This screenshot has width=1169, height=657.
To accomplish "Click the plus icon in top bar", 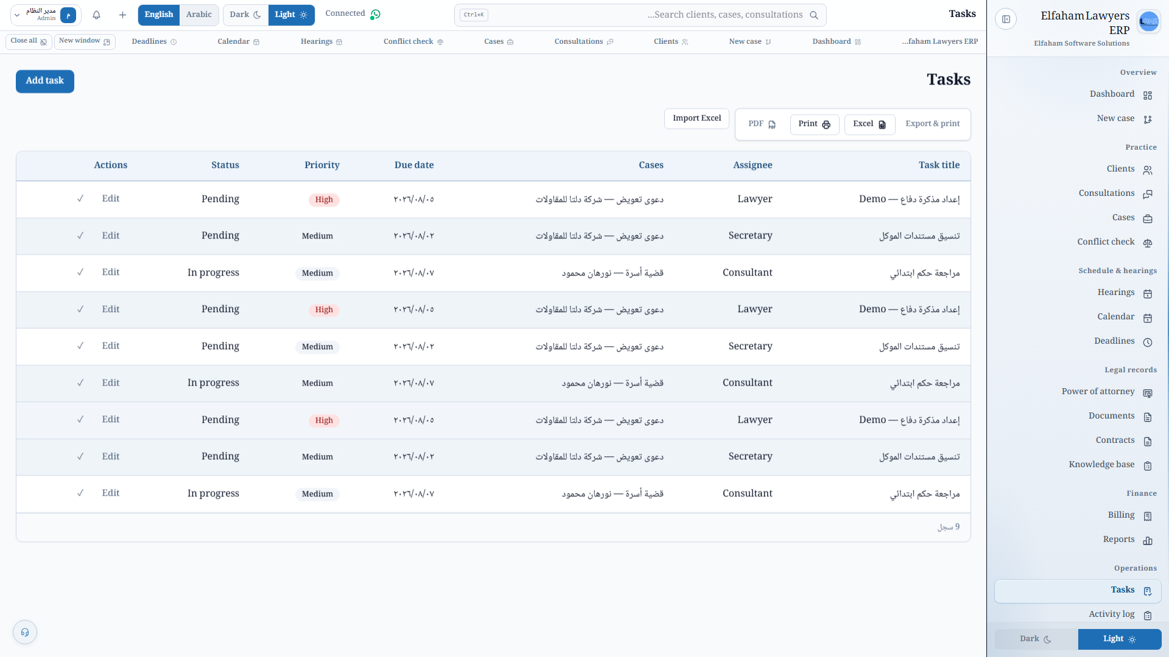I will point(122,15).
